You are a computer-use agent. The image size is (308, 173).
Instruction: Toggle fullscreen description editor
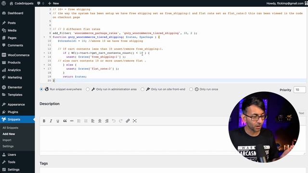135,121
